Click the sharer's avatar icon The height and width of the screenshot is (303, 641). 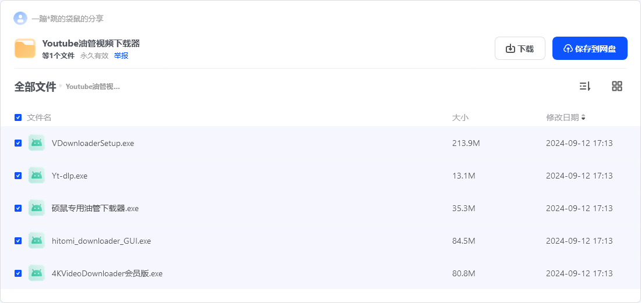20,19
